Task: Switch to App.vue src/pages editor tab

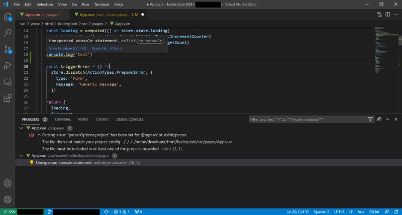Action: 42,15
